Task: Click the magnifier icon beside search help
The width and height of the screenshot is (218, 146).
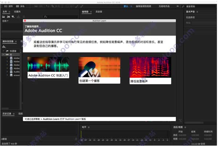Action: point(183,7)
